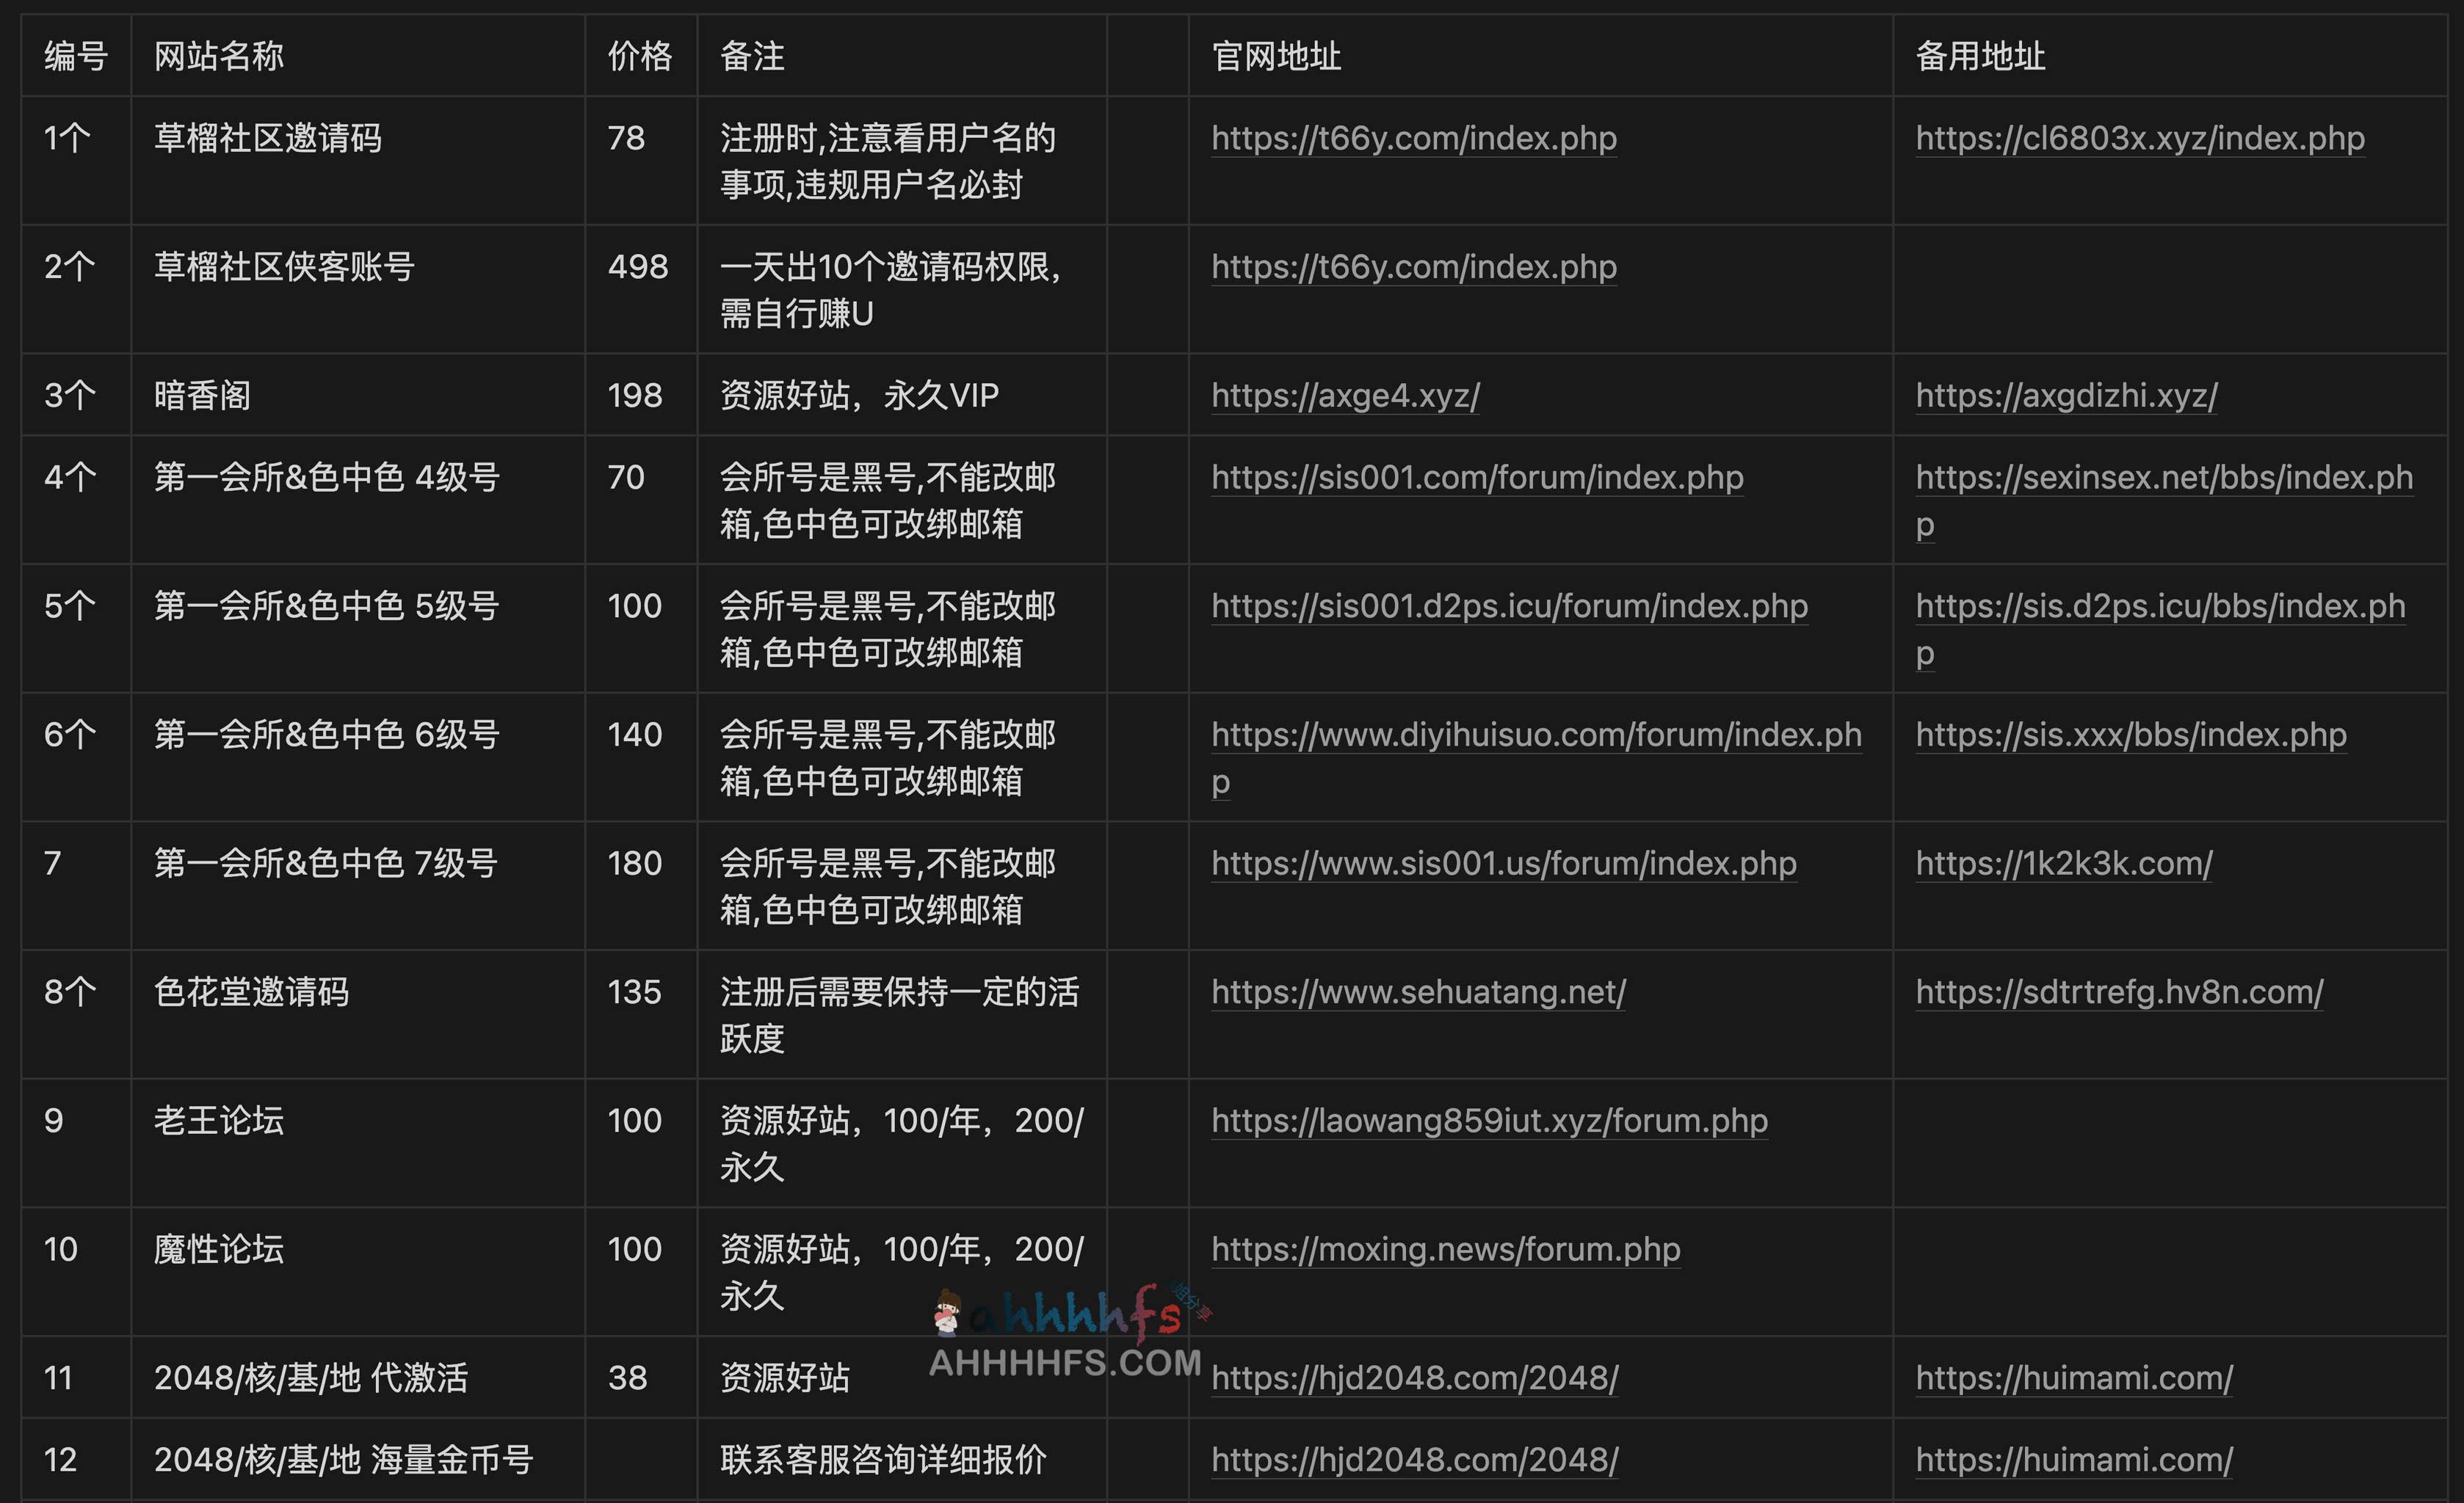Open diyihuisuo.com forum link
The image size is (2464, 1503).
pos(1536,735)
